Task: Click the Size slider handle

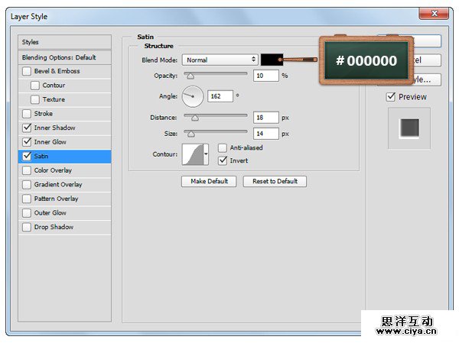Action: 190,134
